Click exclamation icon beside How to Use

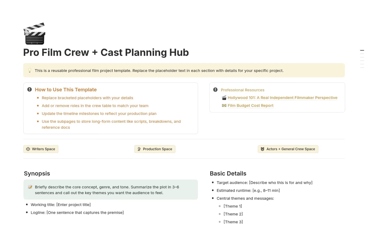pyautogui.click(x=29, y=90)
